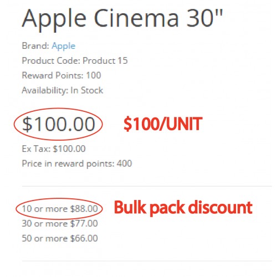Click the red Bulk pack discount annotation
Viewport: 277px width, 277px height.
click(x=183, y=208)
